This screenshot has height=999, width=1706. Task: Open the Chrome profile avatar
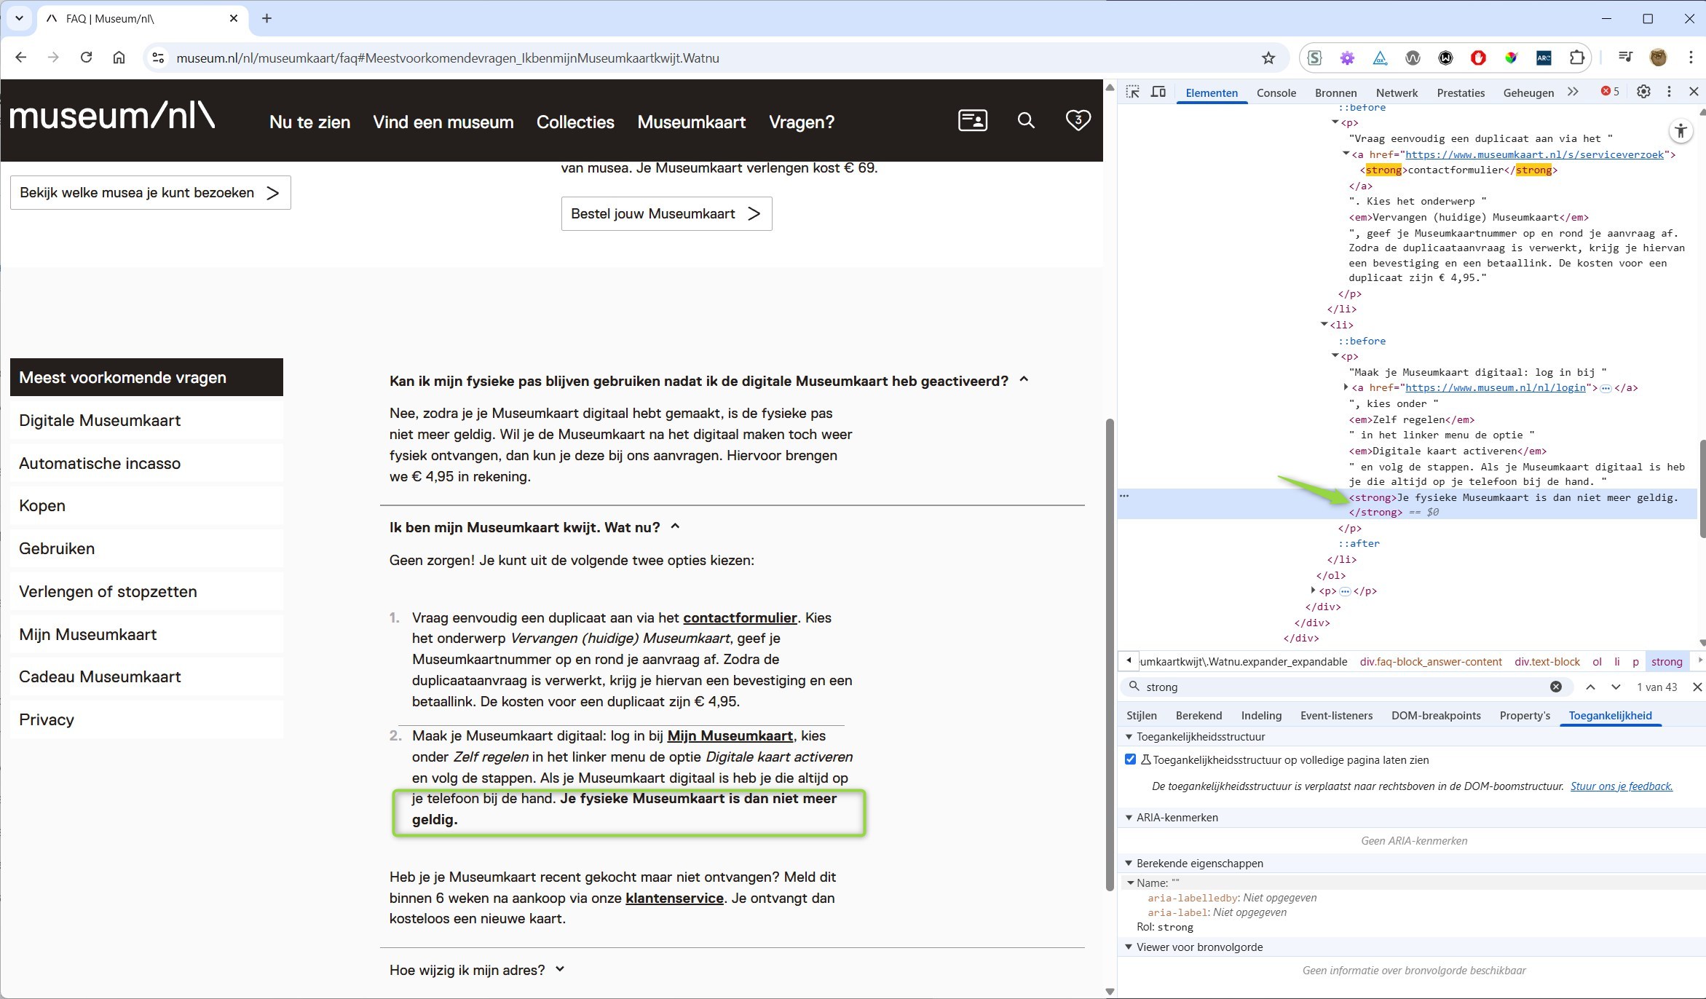(1658, 58)
